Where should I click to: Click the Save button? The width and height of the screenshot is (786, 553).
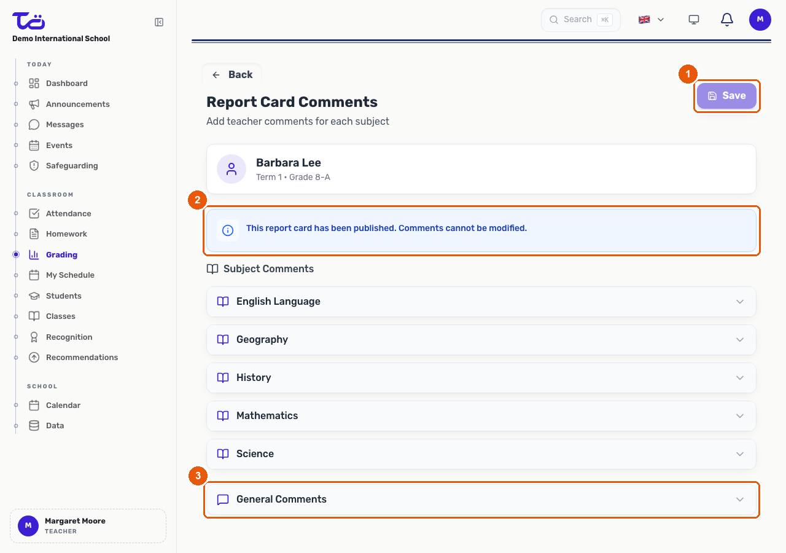(x=726, y=96)
